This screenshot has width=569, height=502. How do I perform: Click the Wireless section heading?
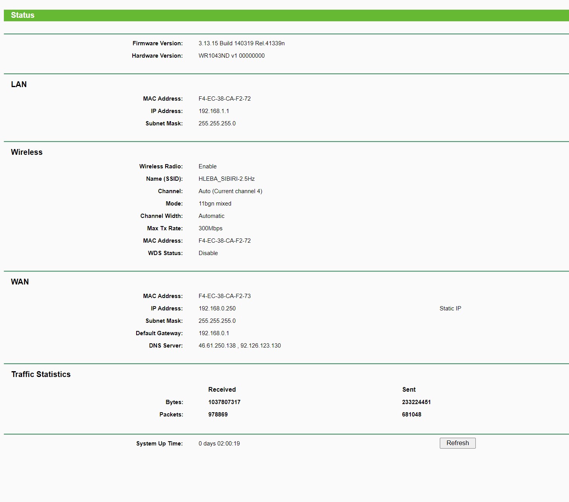(27, 152)
